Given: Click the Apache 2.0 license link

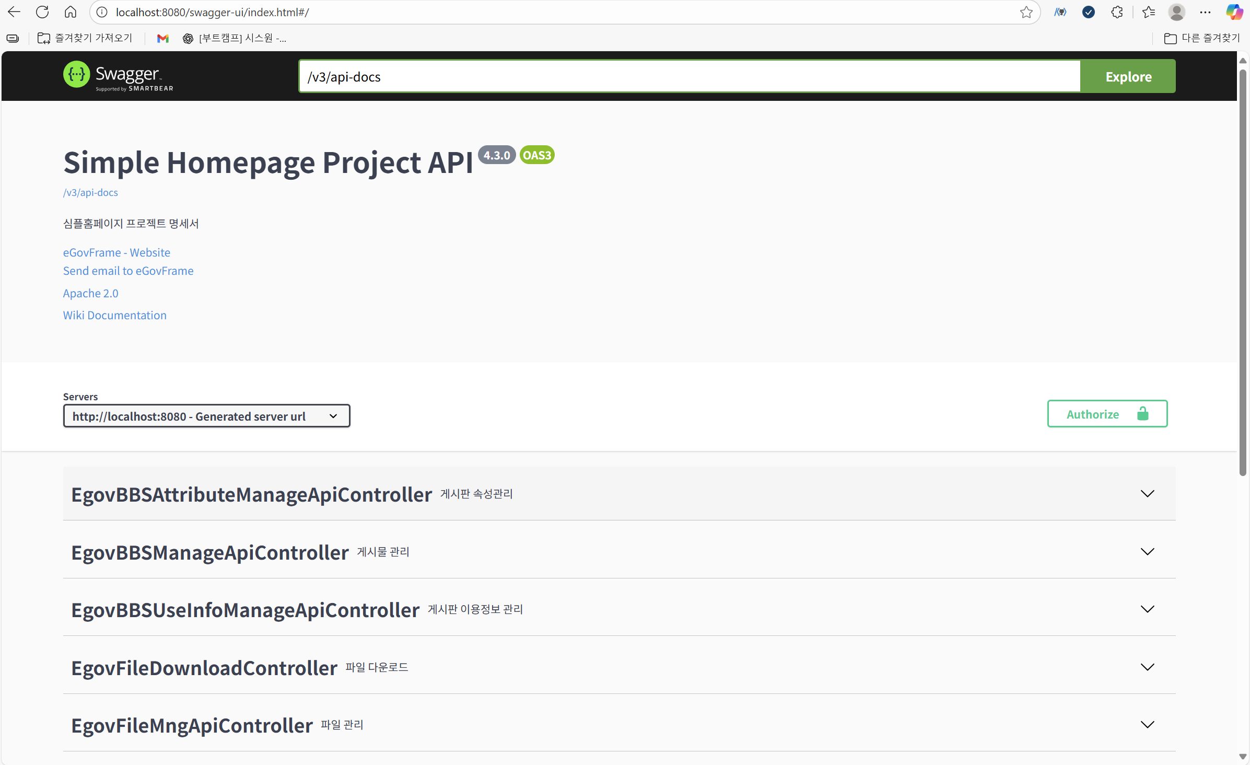Looking at the screenshot, I should click(90, 293).
